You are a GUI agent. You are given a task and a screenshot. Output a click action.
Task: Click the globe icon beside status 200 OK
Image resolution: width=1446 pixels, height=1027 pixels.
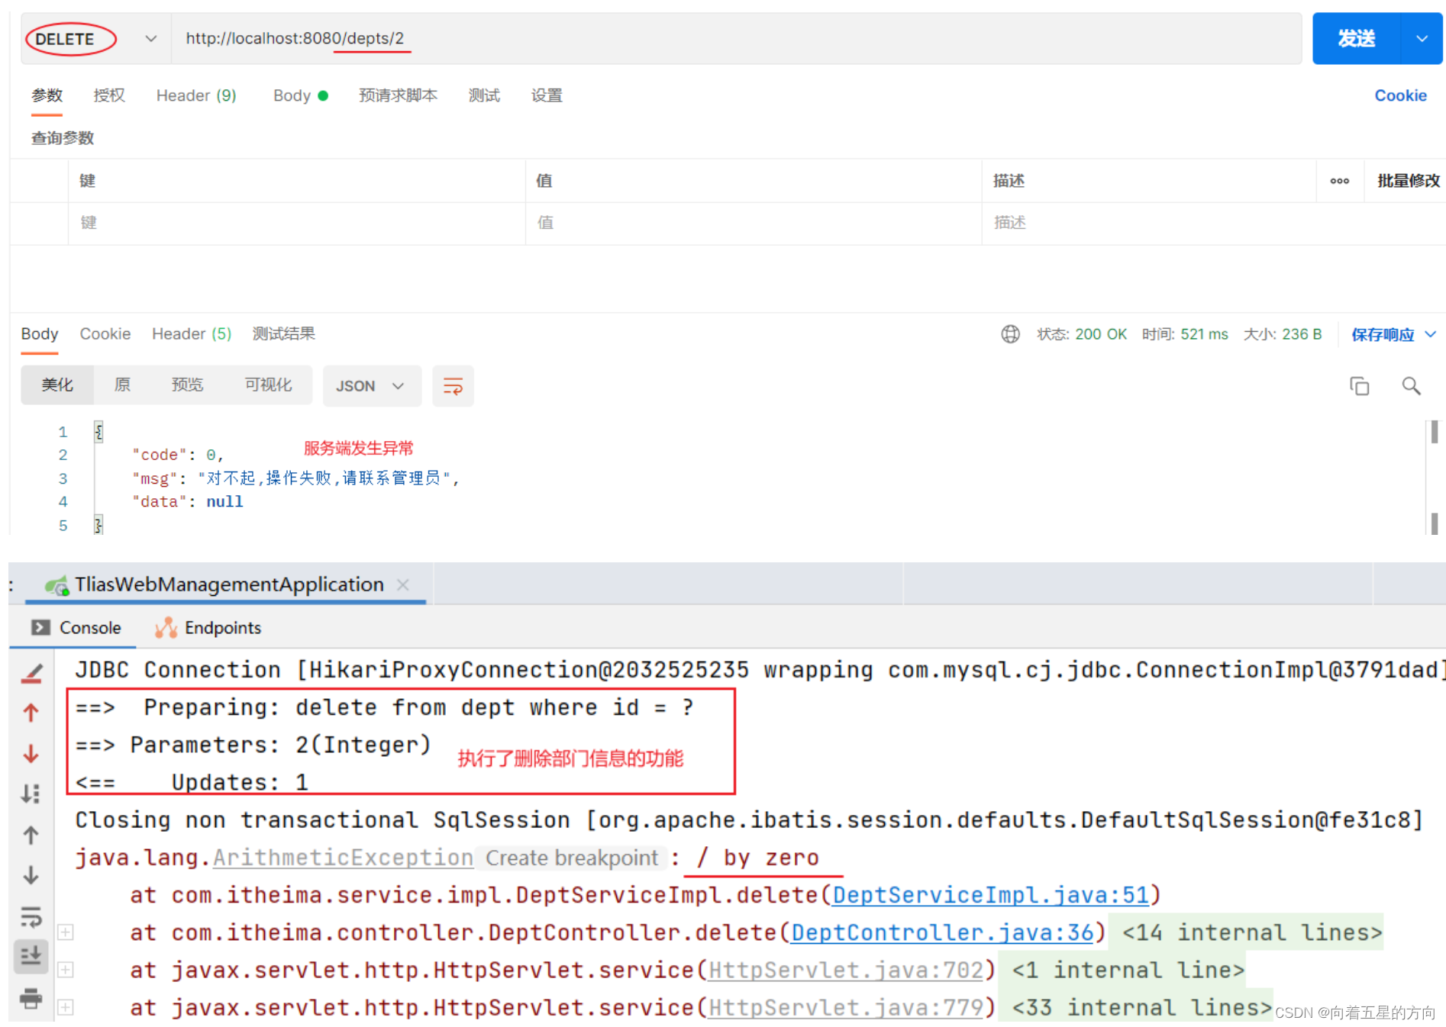pyautogui.click(x=1010, y=333)
